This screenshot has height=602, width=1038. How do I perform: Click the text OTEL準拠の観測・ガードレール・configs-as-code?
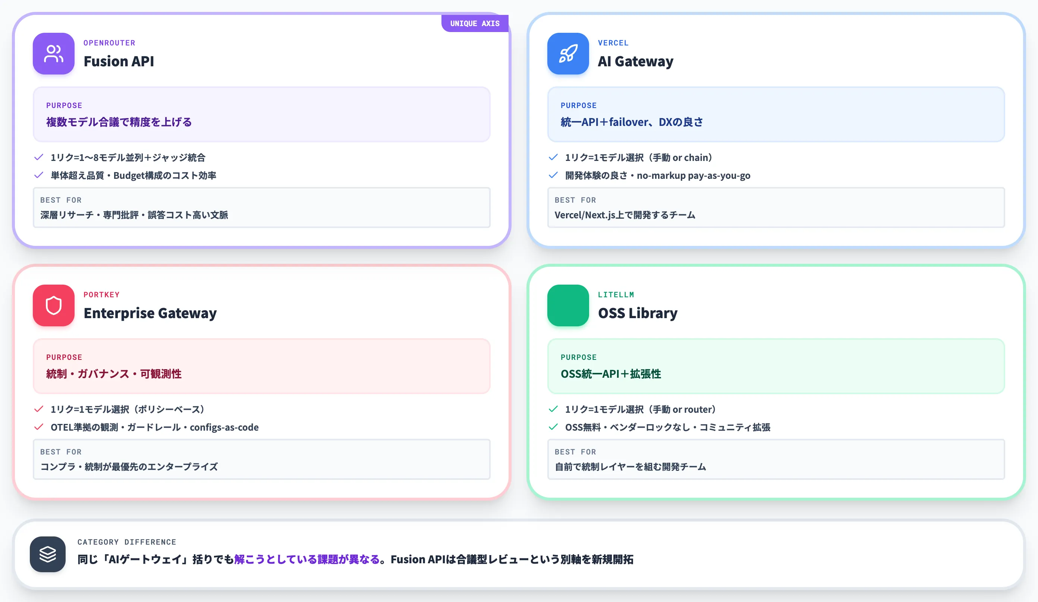tap(154, 428)
